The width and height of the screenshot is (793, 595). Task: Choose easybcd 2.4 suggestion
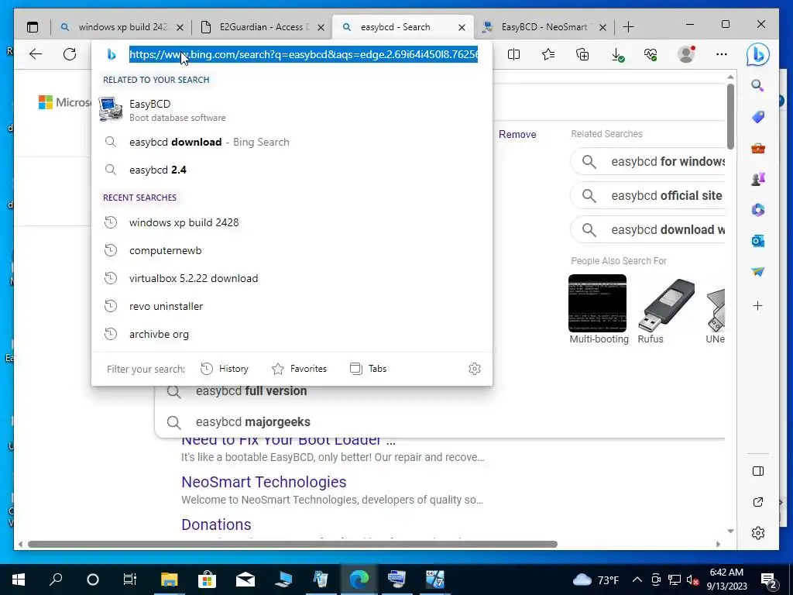click(292, 170)
